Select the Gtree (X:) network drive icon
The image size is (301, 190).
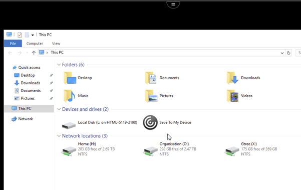tap(232, 151)
